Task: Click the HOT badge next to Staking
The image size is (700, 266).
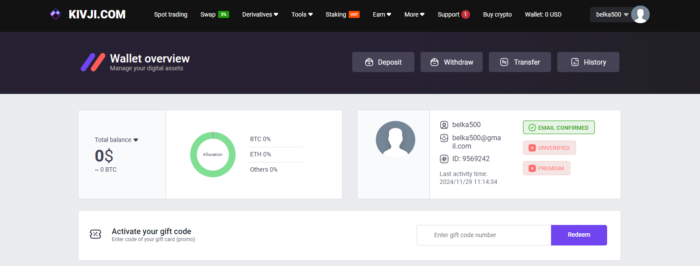Action: 354,14
